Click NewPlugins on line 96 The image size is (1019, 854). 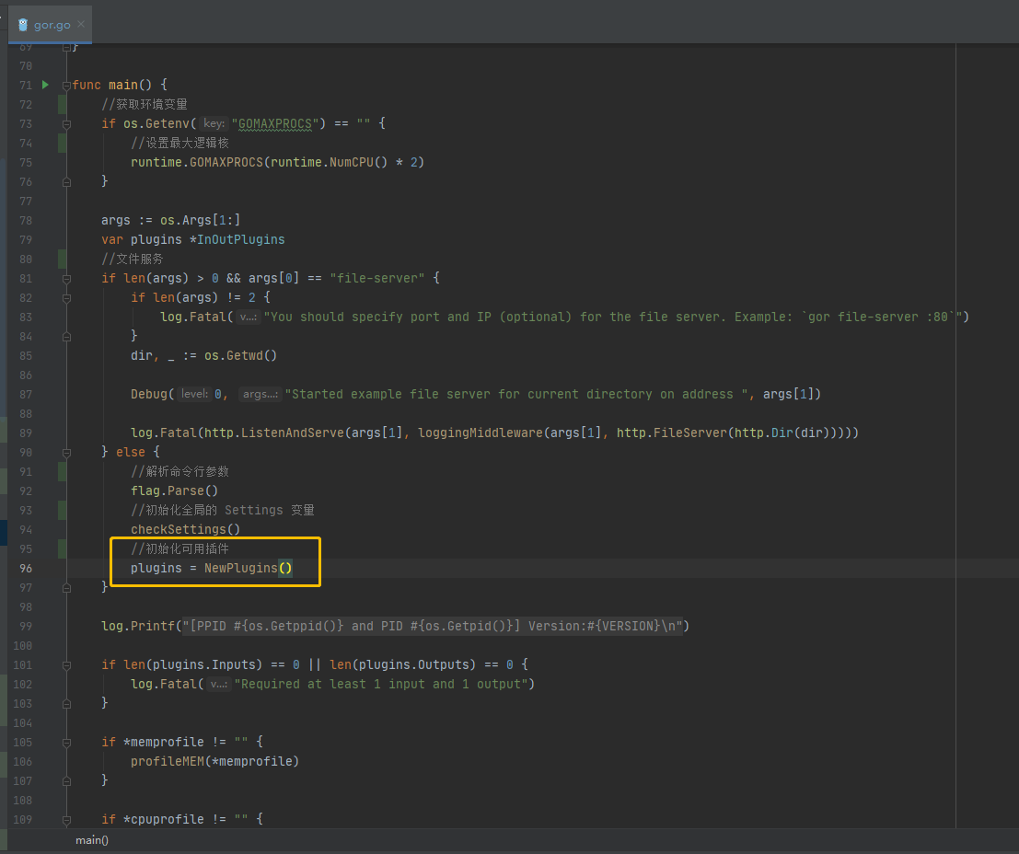[x=241, y=568]
